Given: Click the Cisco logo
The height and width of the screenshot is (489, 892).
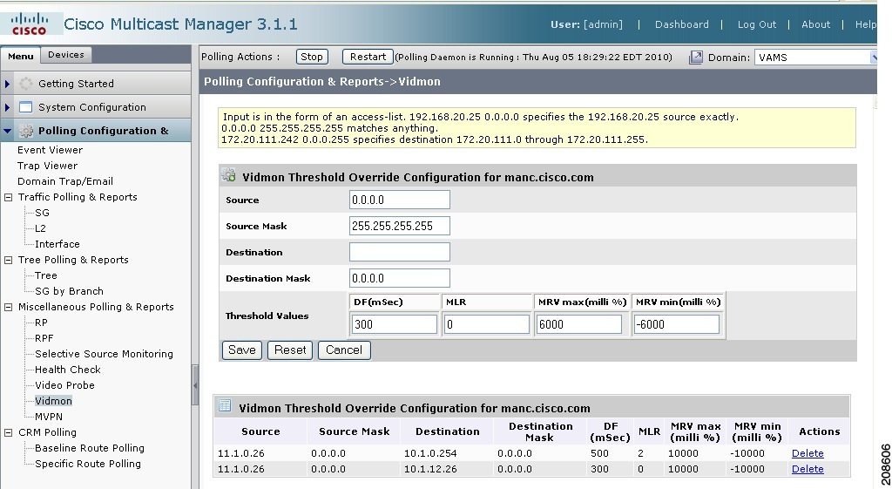Looking at the screenshot, I should pyautogui.click(x=29, y=24).
